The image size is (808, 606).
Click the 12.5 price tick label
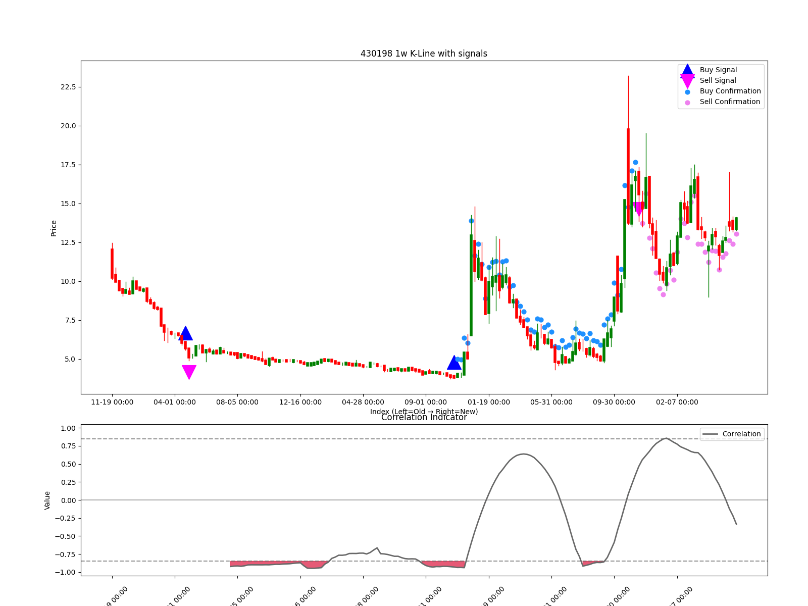68,243
